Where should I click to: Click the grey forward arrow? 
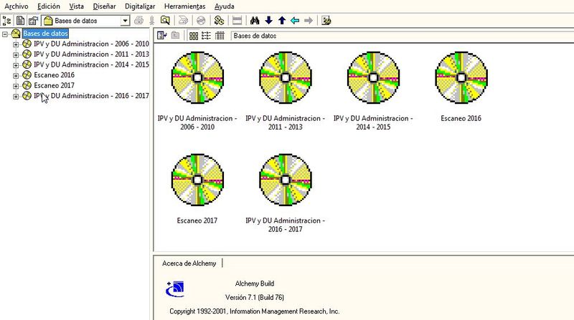pyautogui.click(x=309, y=21)
